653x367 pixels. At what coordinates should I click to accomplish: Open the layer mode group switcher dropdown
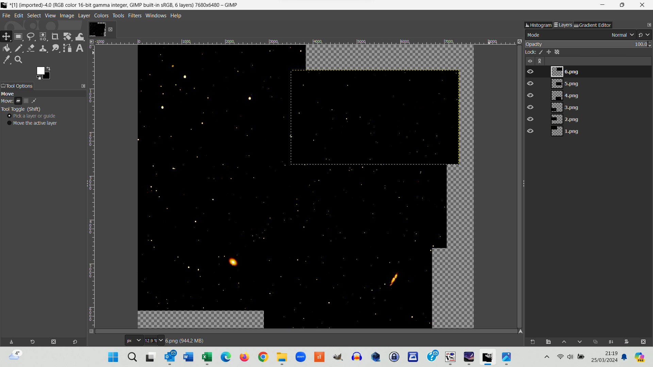click(644, 35)
